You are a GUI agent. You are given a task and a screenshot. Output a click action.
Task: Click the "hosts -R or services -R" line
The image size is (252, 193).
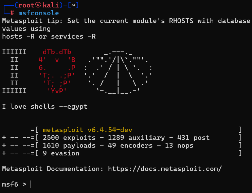click(x=49, y=36)
